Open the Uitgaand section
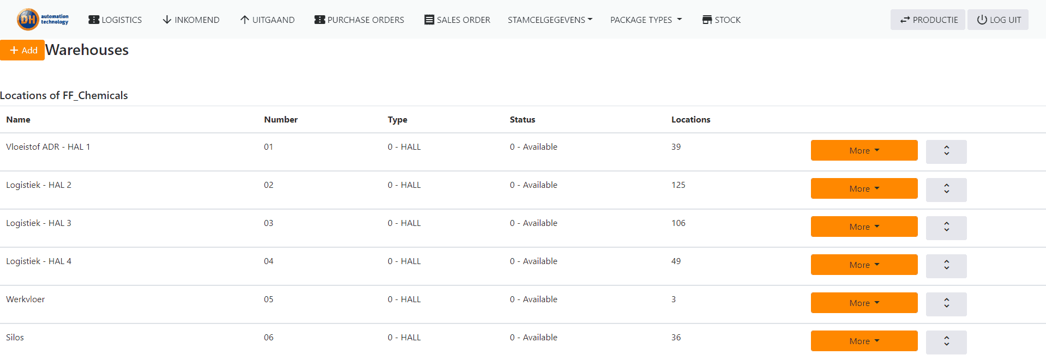Screen dimensions: 1046x361 click(267, 20)
